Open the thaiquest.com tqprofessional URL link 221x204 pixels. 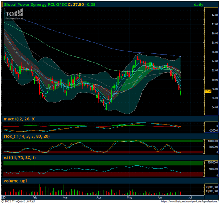pos(190,202)
